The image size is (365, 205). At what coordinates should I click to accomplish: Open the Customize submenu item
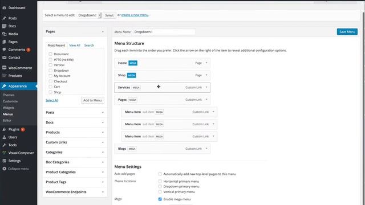pyautogui.click(x=10, y=101)
